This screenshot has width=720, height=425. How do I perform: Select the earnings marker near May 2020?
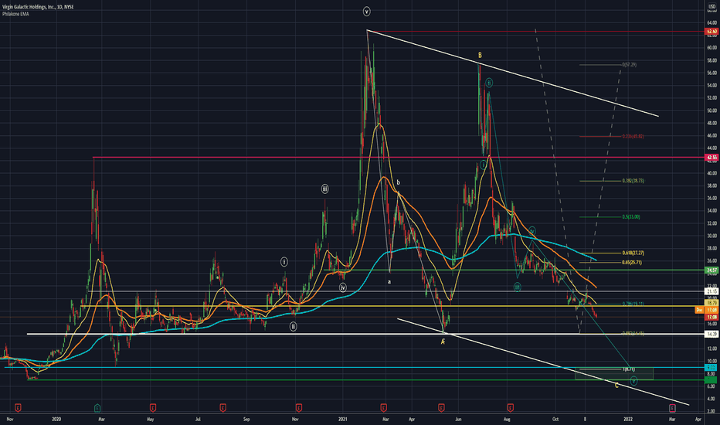pyautogui.click(x=153, y=407)
